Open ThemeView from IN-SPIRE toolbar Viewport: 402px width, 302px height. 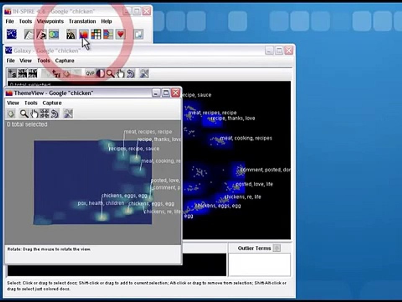coord(84,34)
